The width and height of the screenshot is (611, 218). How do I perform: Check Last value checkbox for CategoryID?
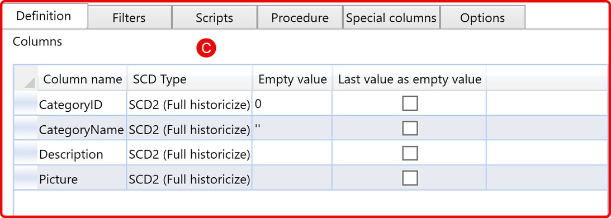[x=410, y=103]
